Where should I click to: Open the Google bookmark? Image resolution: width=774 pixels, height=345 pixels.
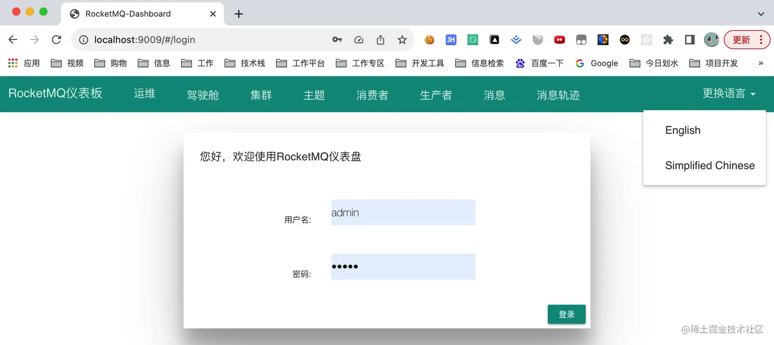(597, 63)
